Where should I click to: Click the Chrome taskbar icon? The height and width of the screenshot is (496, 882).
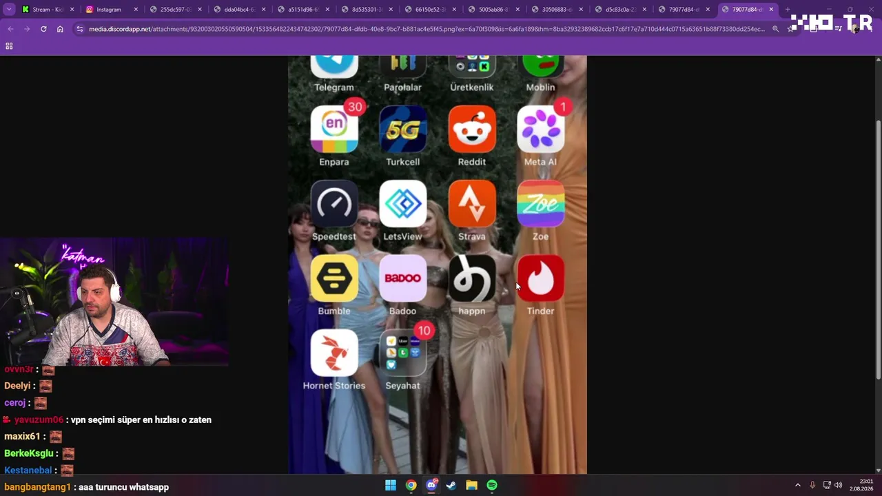411,485
